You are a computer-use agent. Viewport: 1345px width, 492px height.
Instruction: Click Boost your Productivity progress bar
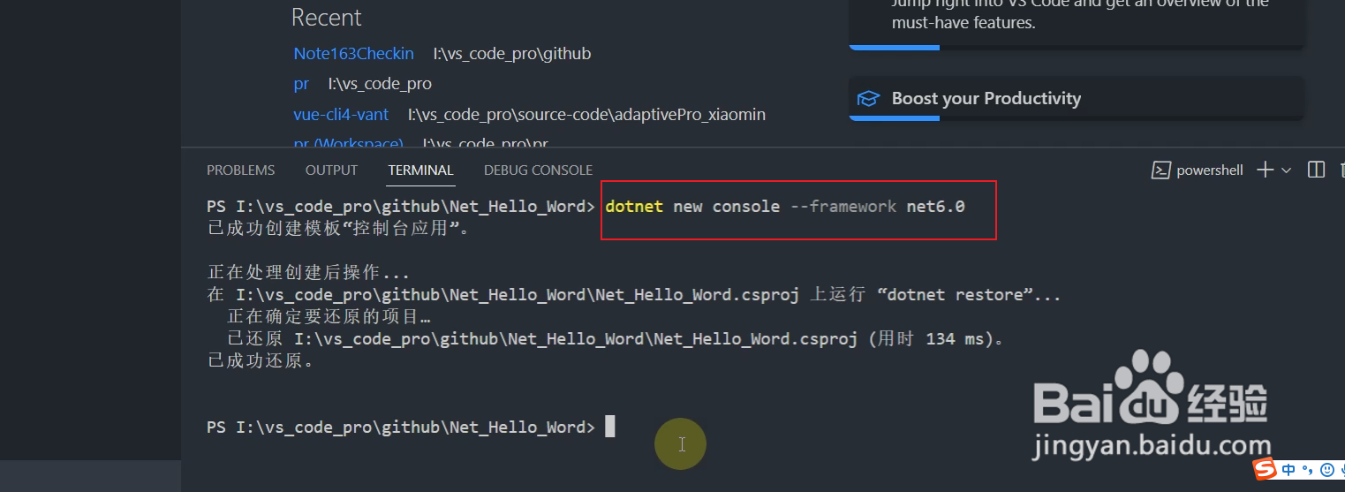point(1076,117)
